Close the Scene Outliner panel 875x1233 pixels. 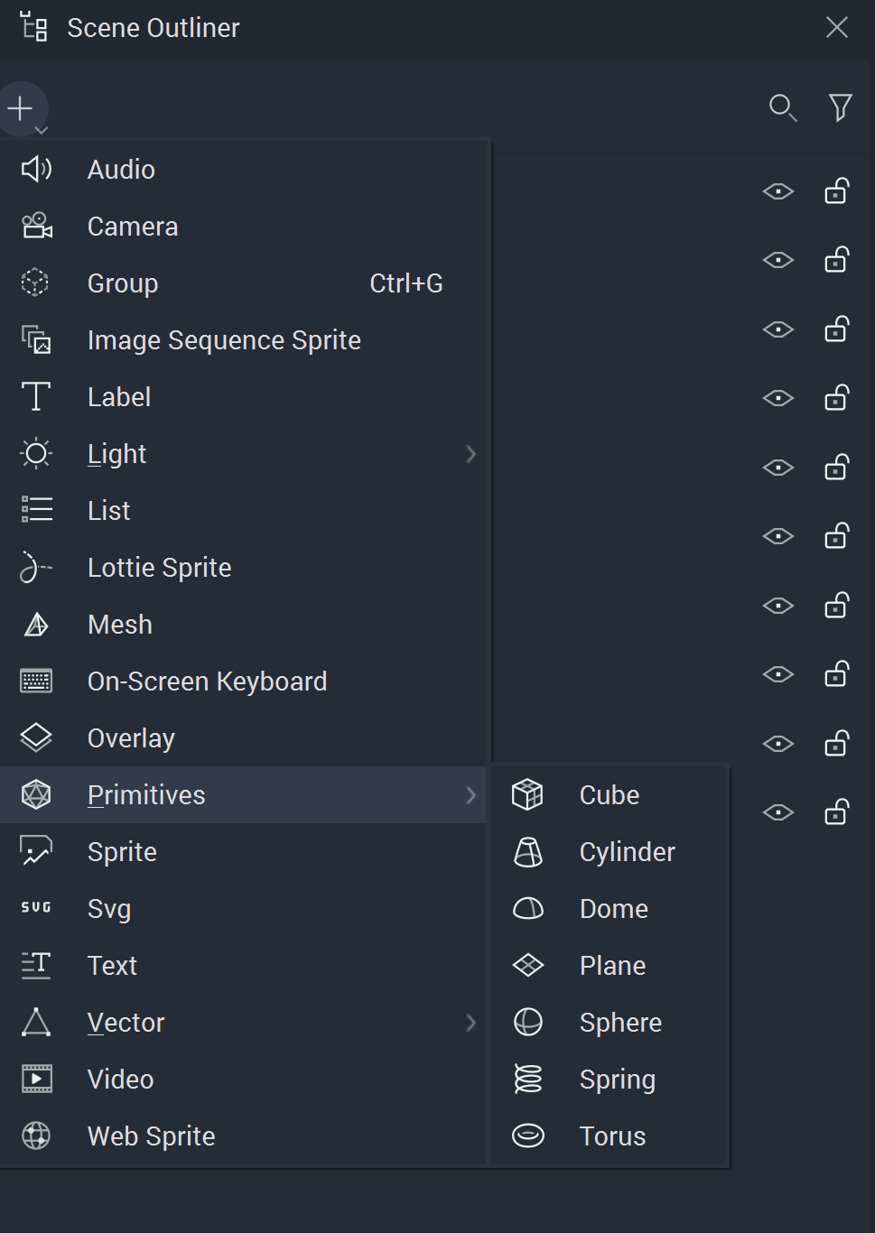[x=837, y=28]
